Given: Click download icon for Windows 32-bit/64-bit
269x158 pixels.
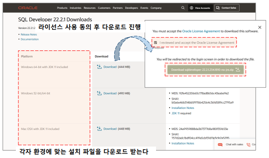Looking at the screenshot, I should click(99, 93).
